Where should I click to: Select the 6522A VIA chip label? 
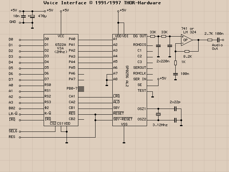click(x=61, y=48)
